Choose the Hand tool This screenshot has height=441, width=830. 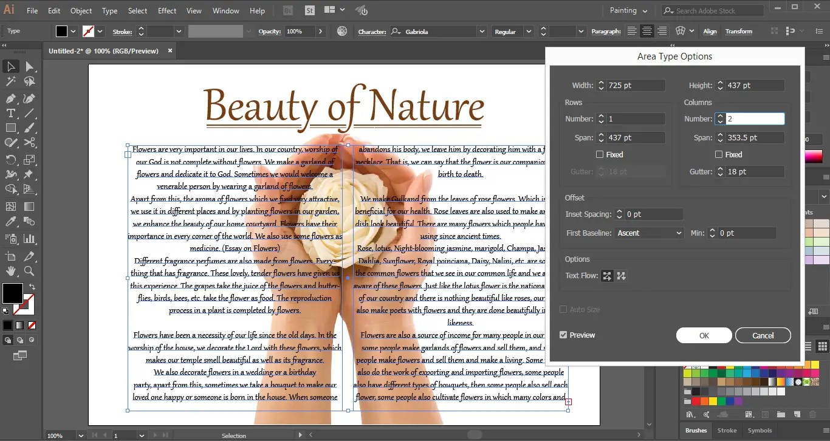click(11, 271)
